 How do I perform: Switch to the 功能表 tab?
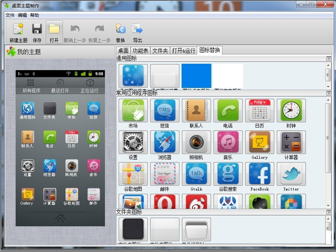tap(140, 50)
